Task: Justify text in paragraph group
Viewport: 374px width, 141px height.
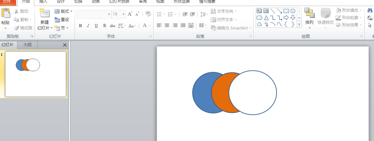Action: [183, 25]
